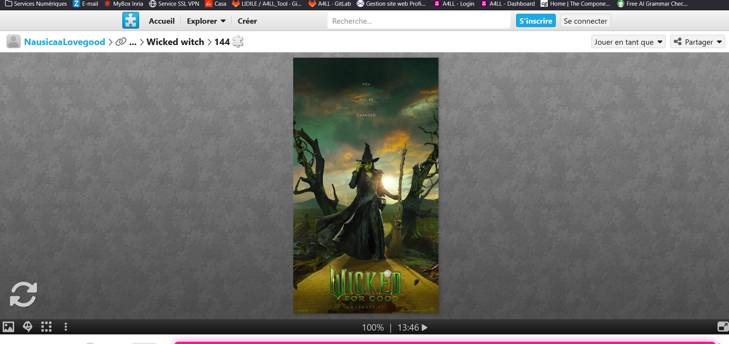Open the A4LL - Dashboard bookmark
This screenshot has width=729, height=344.
508,4
